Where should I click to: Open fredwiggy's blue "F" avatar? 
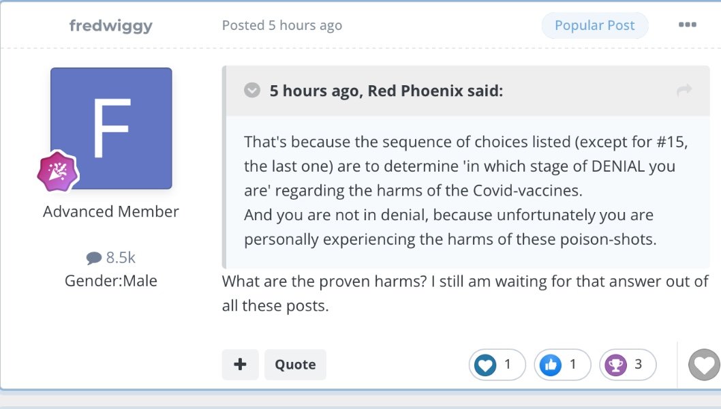coord(111,128)
